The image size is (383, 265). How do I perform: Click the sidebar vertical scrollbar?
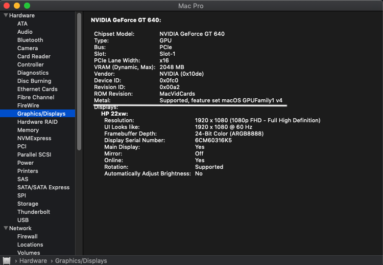(79, 82)
